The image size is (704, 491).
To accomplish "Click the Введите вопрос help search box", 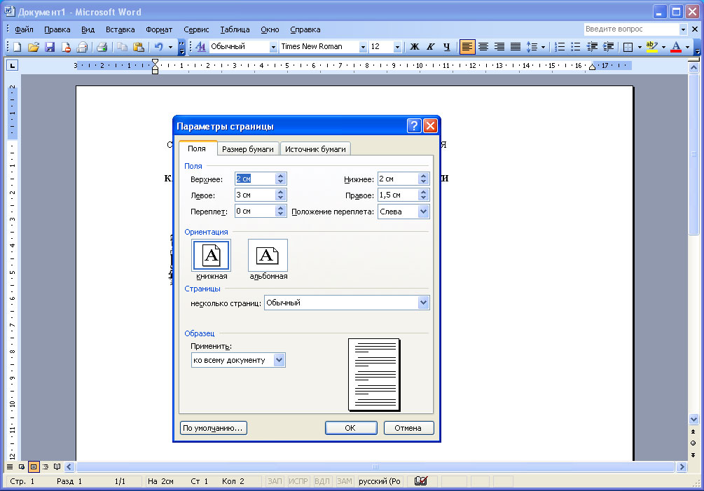I will click(x=632, y=29).
